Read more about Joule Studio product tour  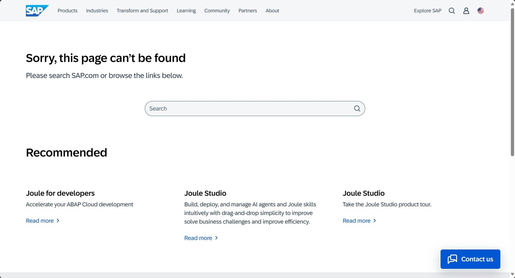[360, 221]
